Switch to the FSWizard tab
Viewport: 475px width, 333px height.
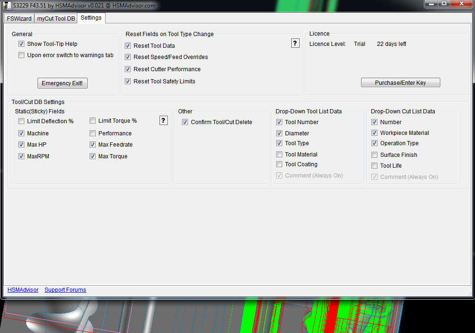pos(19,19)
